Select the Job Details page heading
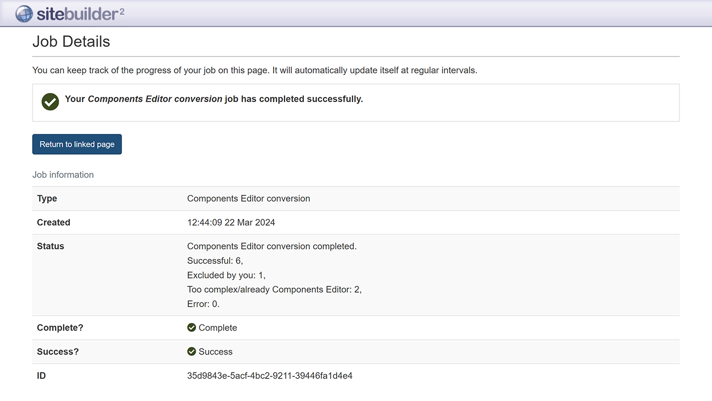This screenshot has height=401, width=712. [71, 41]
